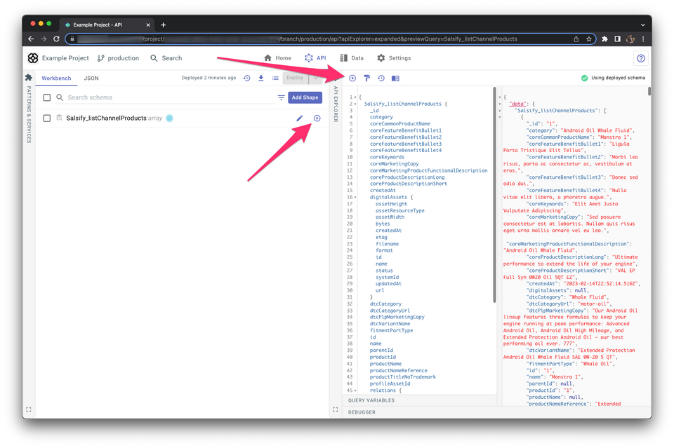Screen dimensions: 674x448
Task: Click the download schema icon
Action: point(261,79)
